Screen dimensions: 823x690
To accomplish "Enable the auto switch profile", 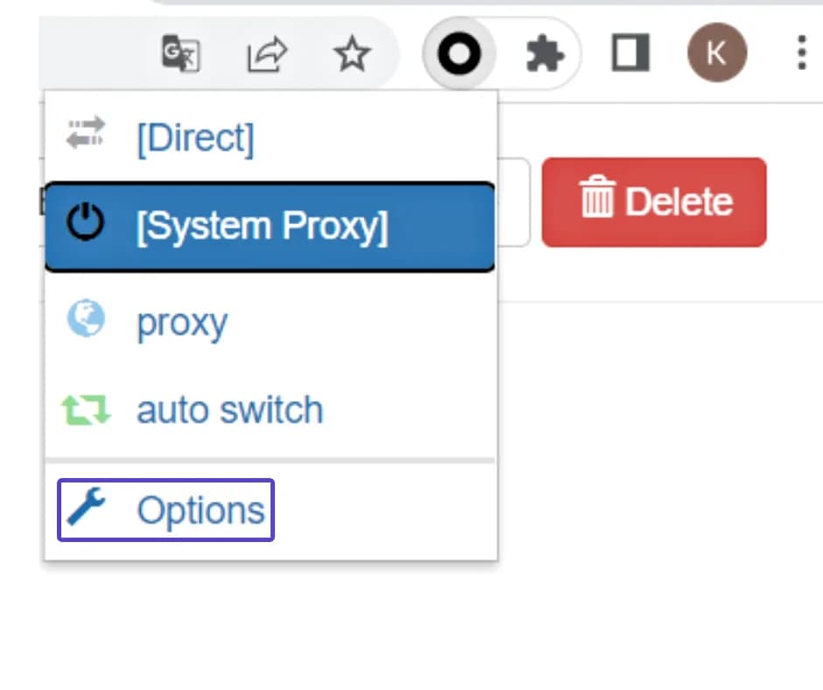I will point(229,408).
